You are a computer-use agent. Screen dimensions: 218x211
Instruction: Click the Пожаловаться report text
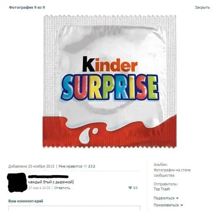166,205
